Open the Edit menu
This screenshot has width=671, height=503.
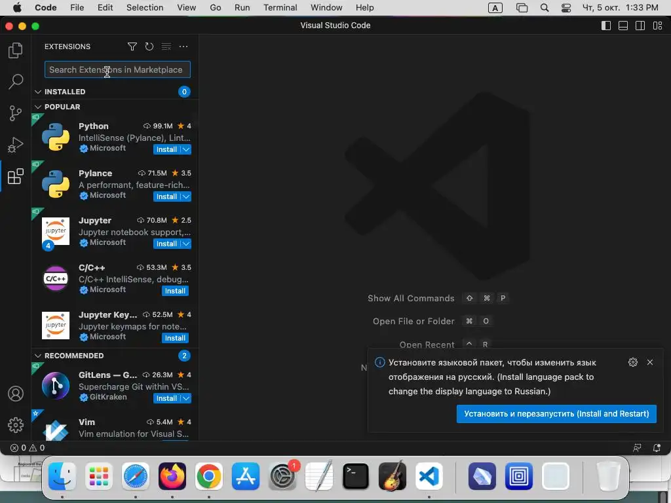click(x=105, y=8)
